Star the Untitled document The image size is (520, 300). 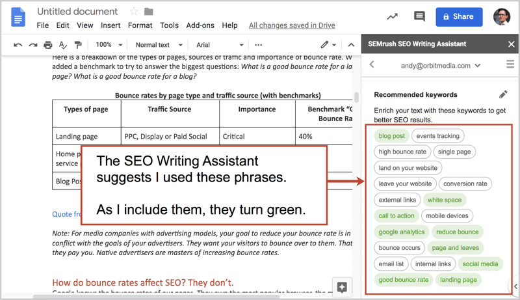pyautogui.click(x=134, y=12)
